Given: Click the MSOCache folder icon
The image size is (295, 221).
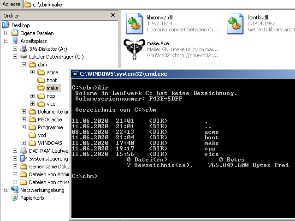Looking at the screenshot, I should pos(32,119).
